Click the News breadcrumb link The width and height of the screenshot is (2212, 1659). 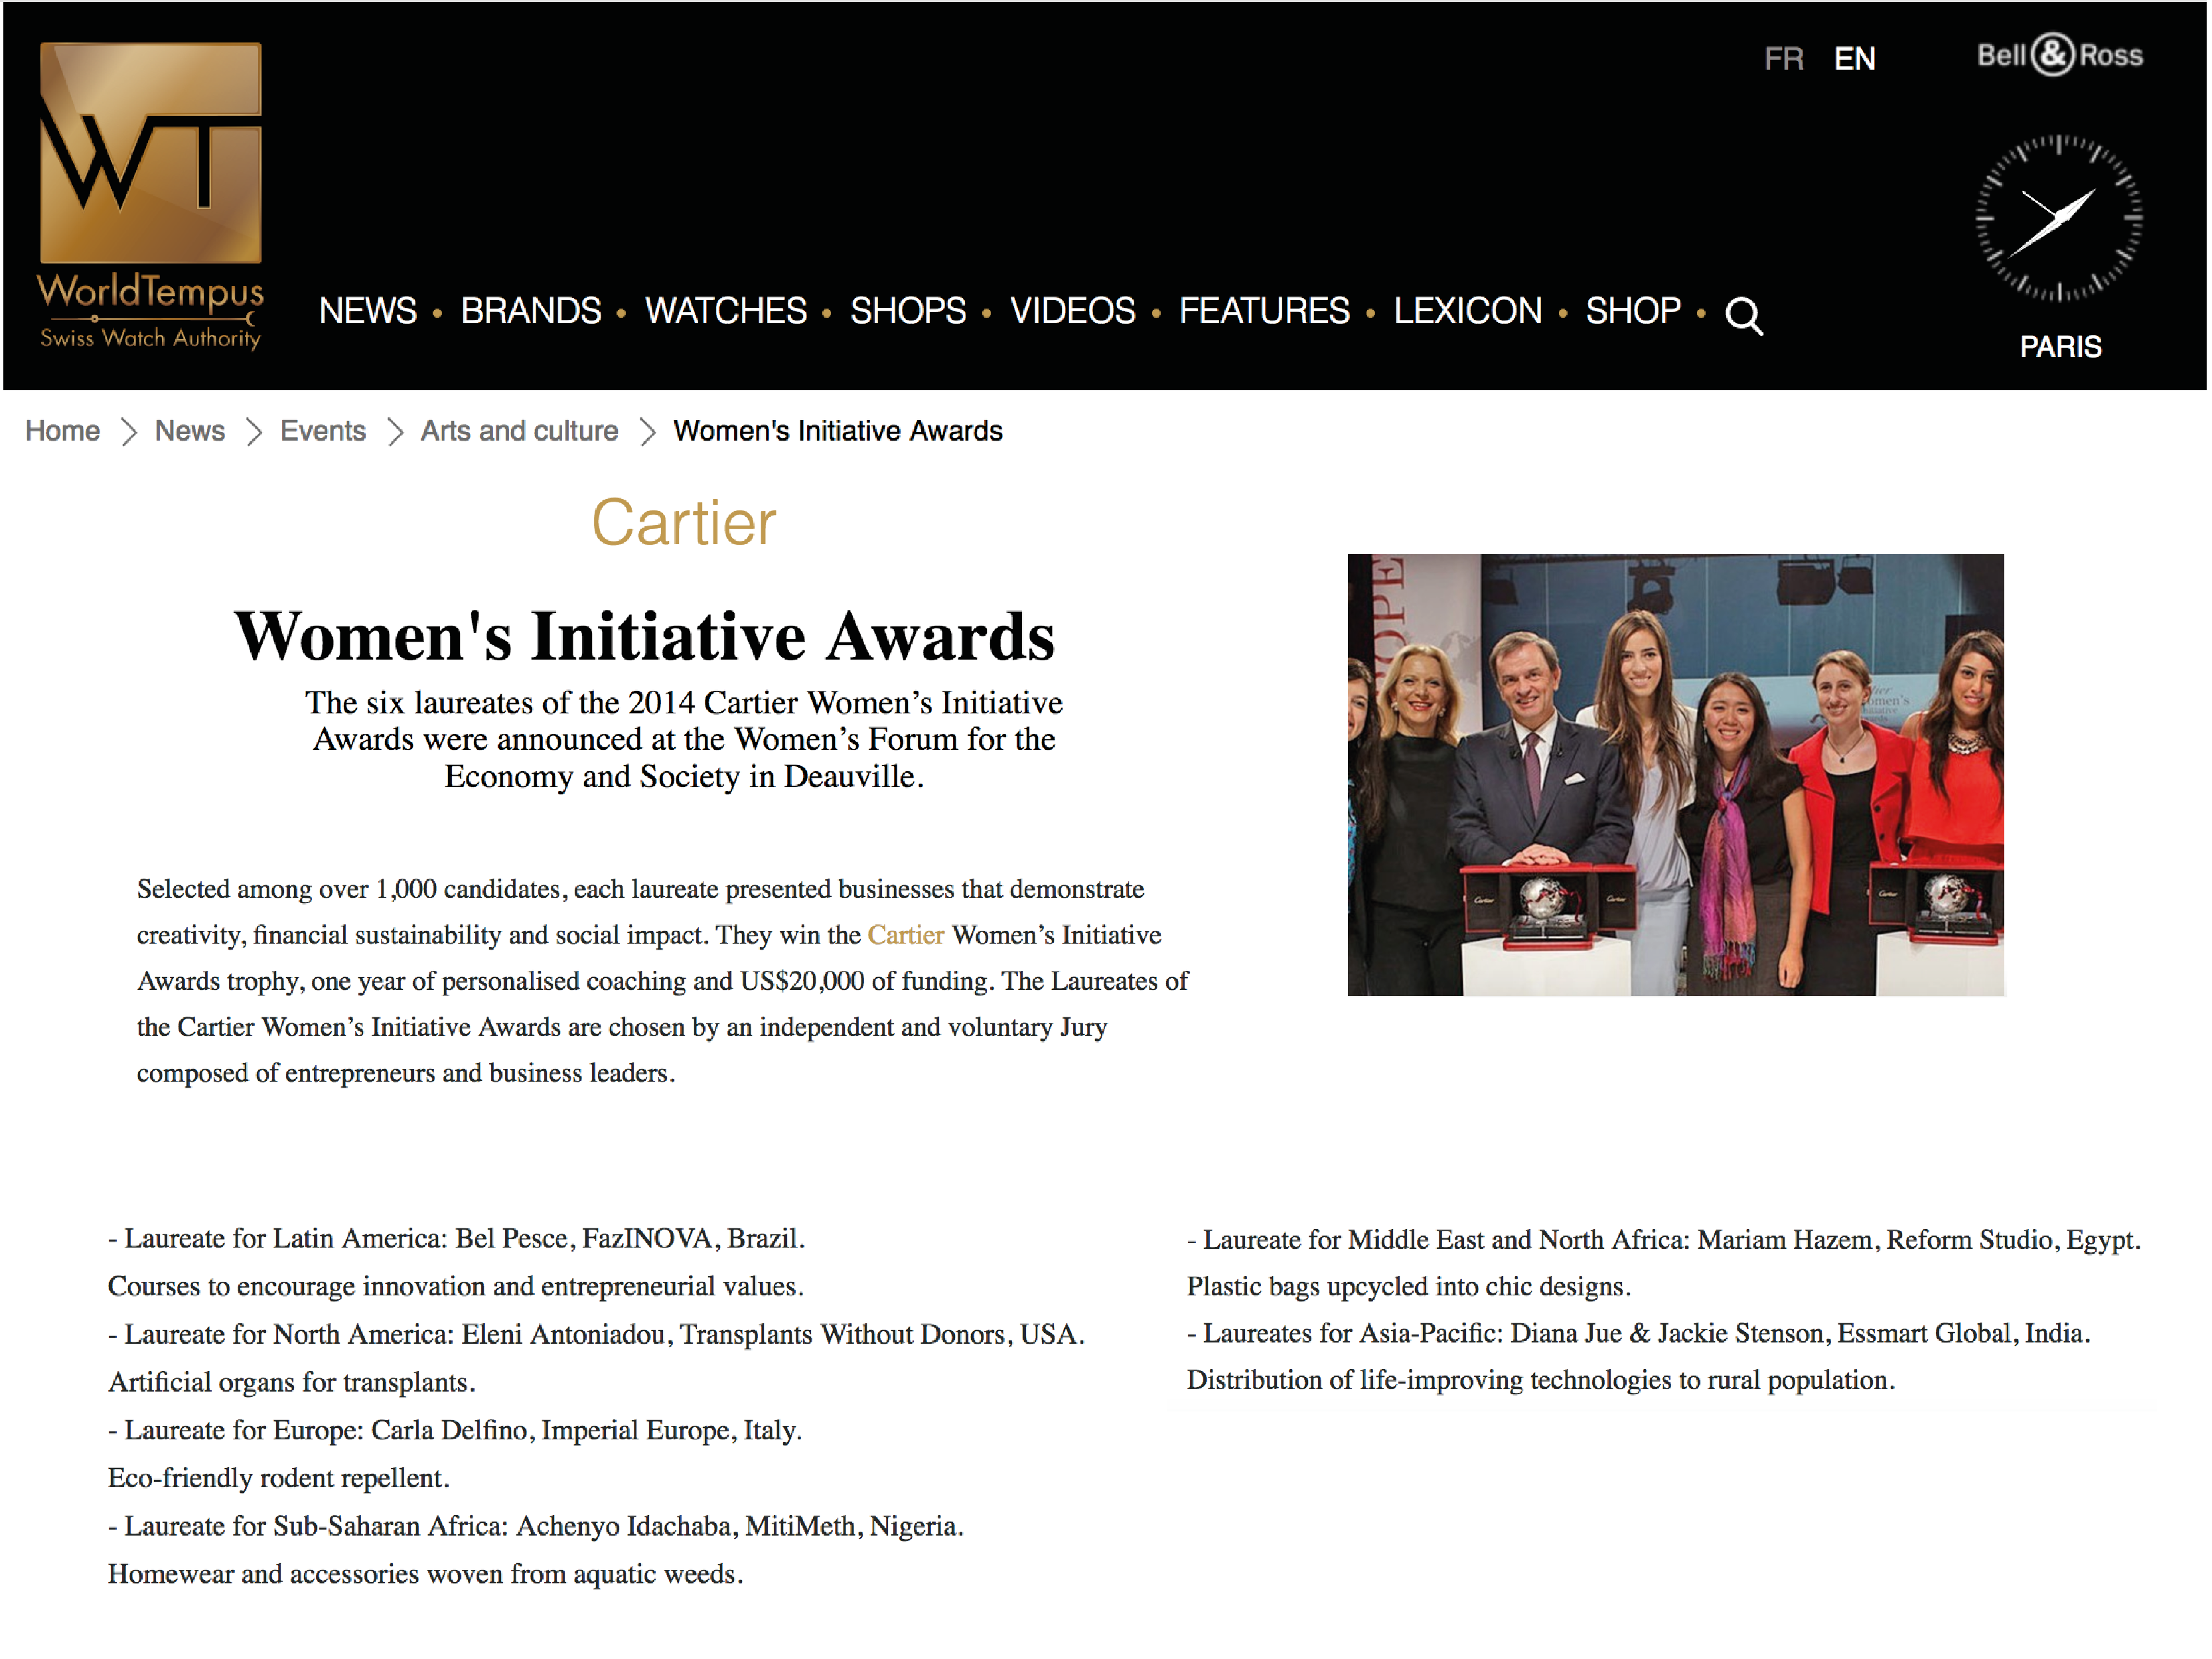click(x=189, y=431)
